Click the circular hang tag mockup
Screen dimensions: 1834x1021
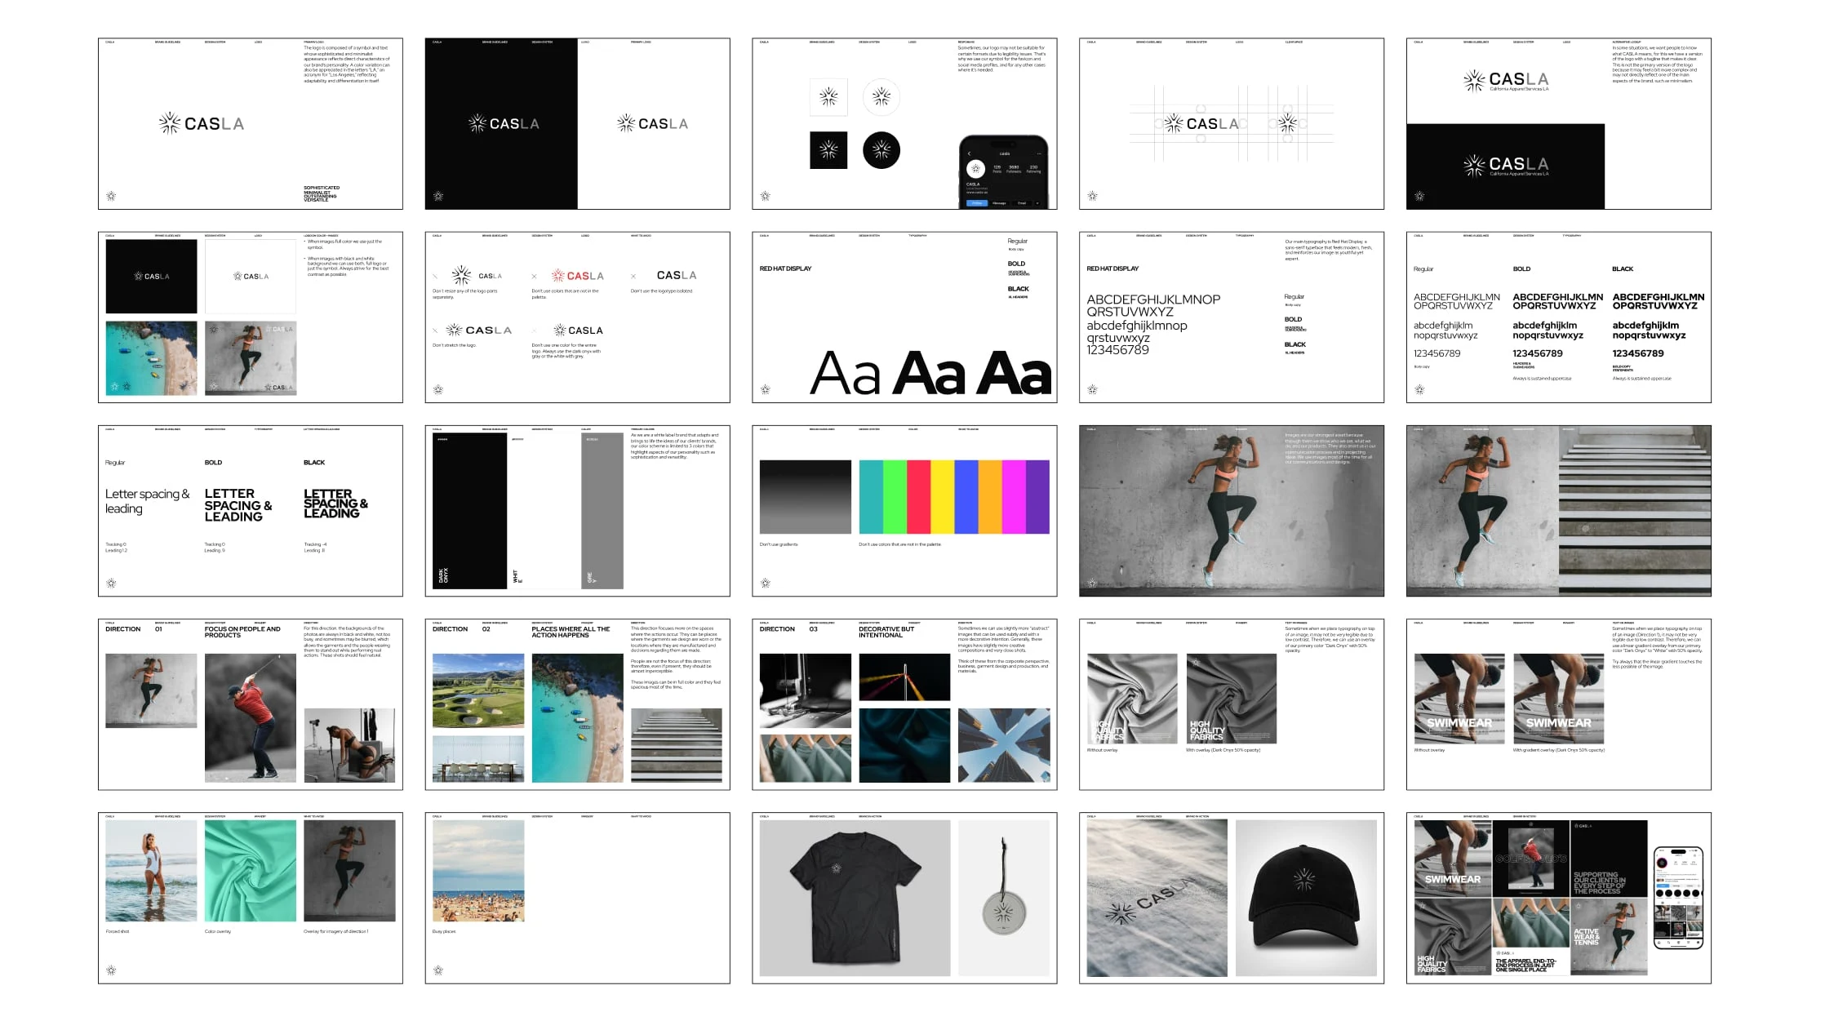(1003, 912)
